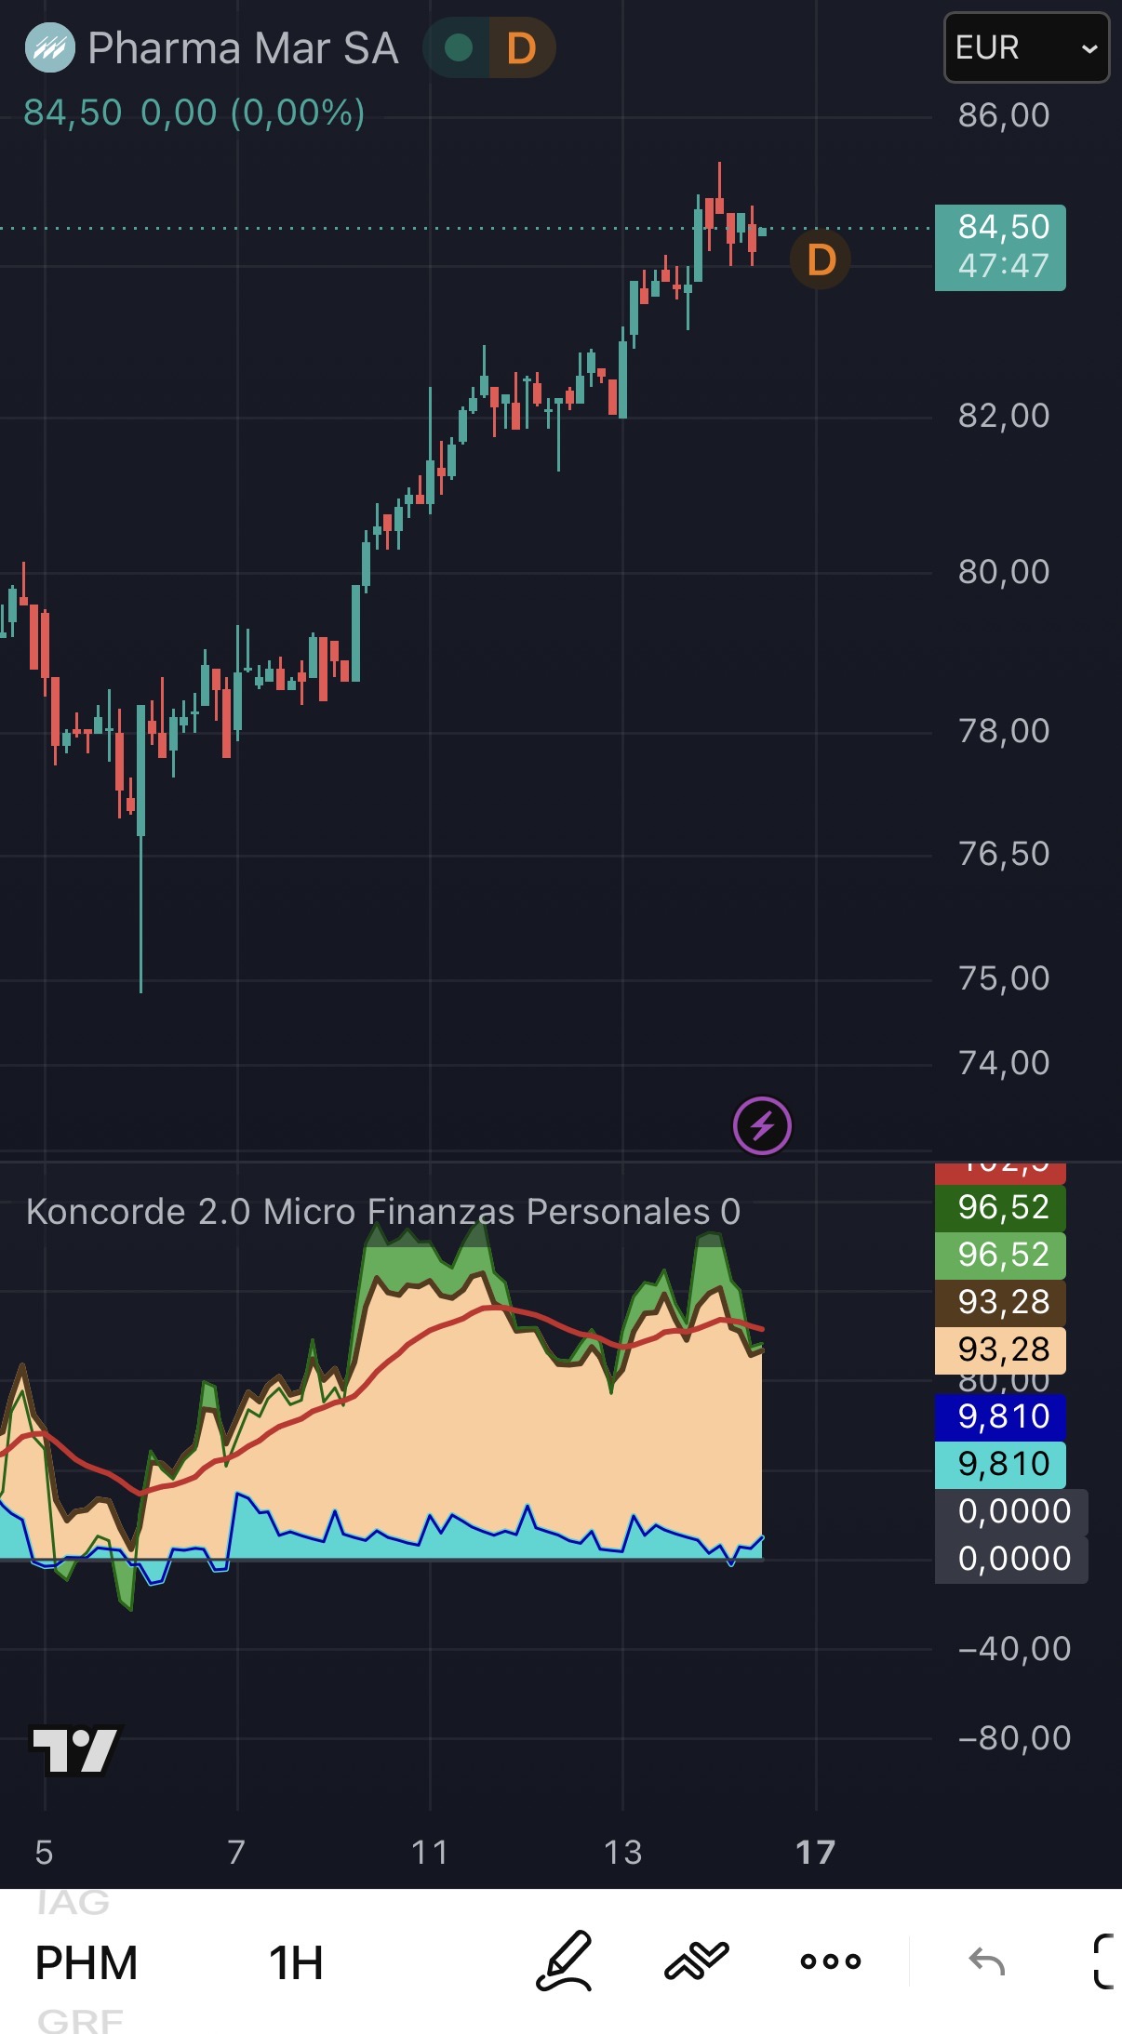Tap the Pharma Mar SA title
Screen dimensions: 1122x2034
click(243, 47)
